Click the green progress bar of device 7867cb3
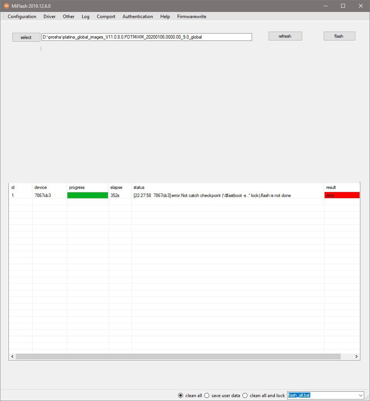Screen dimensions: 370x401 pyautogui.click(x=87, y=195)
